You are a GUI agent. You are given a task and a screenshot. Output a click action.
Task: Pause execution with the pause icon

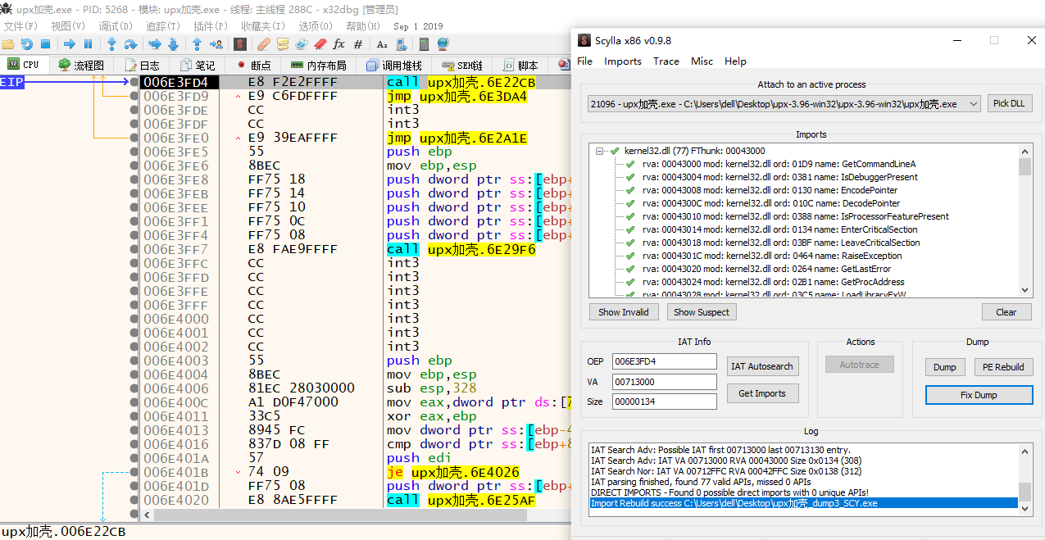click(89, 44)
